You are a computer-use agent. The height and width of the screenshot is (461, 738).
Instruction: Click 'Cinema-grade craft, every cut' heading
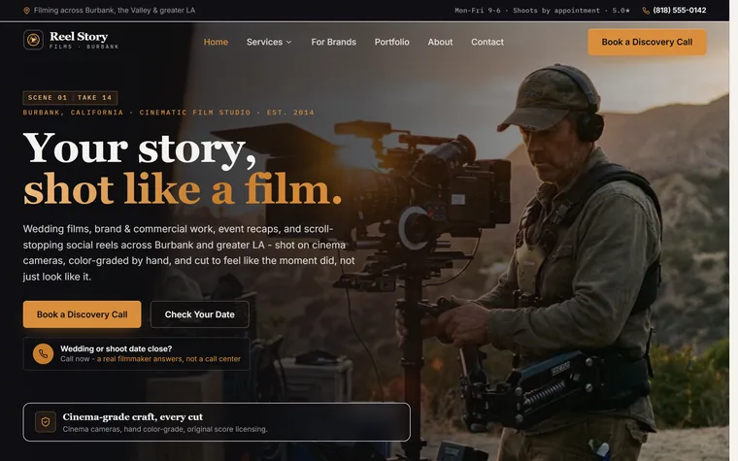132,416
